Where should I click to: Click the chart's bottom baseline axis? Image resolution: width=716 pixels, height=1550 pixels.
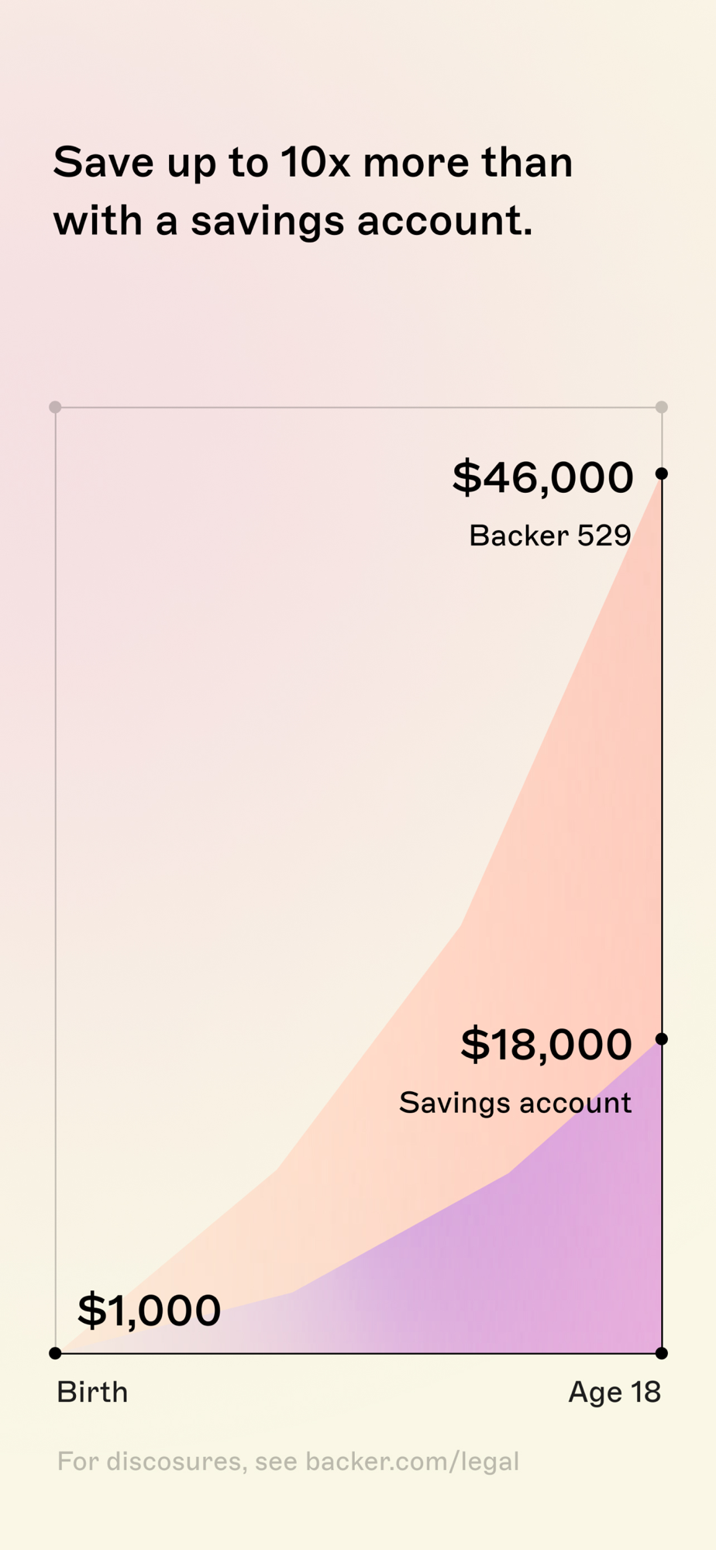click(x=358, y=1353)
